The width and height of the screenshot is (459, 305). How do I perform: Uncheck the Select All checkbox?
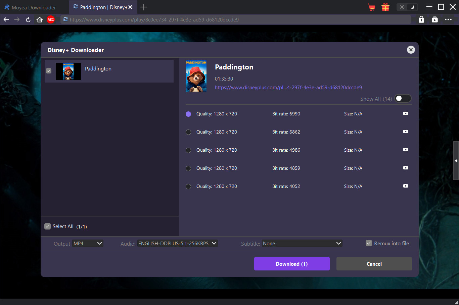[x=48, y=226]
